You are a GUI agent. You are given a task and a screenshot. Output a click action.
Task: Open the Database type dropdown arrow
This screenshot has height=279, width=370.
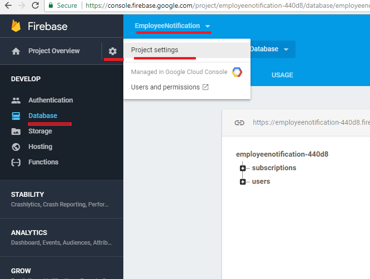pyautogui.click(x=286, y=49)
